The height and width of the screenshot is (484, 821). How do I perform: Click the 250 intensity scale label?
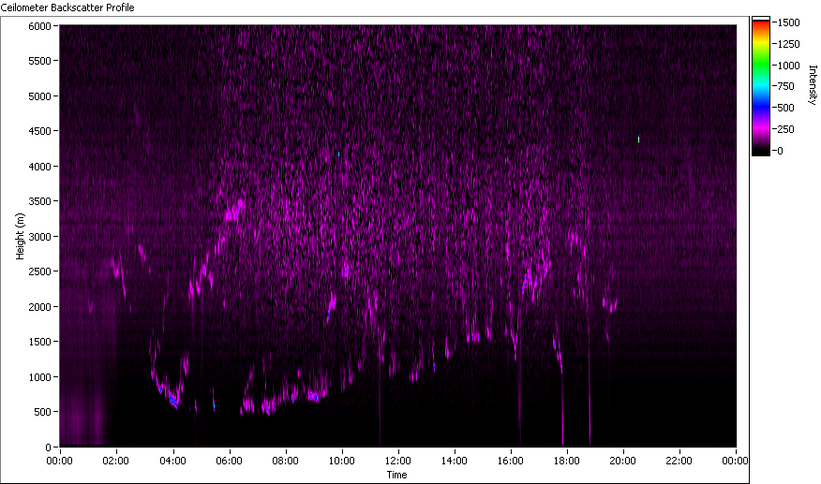[x=786, y=129]
